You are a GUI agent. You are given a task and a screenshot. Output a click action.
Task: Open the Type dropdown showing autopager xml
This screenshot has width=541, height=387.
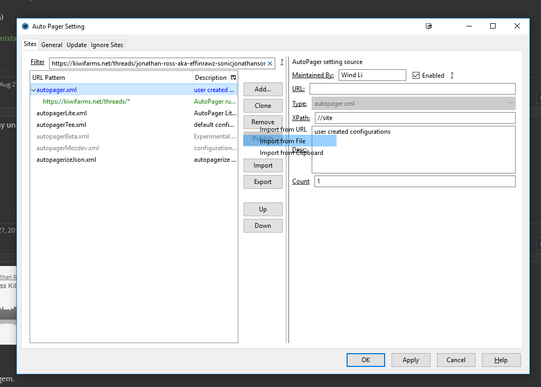413,104
